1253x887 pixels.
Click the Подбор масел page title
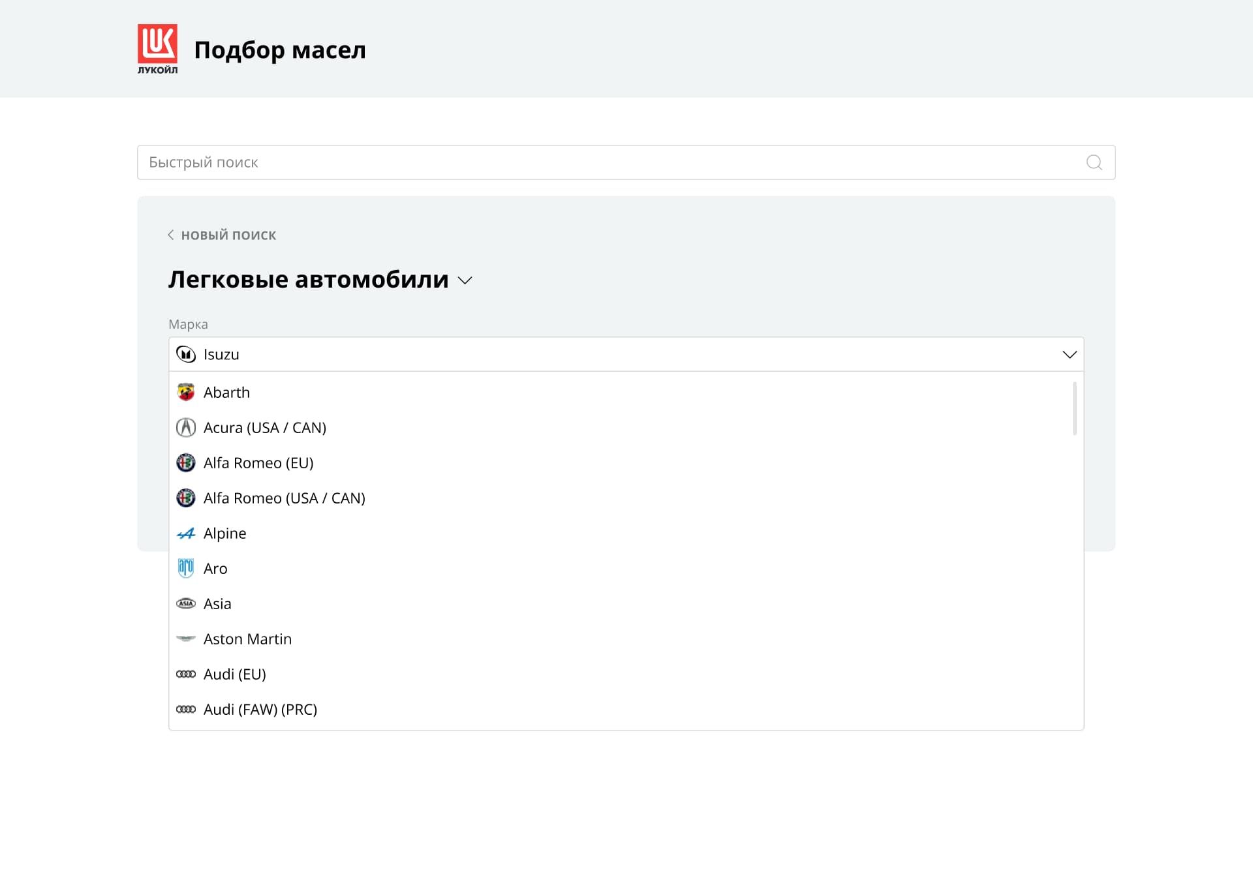[x=280, y=50]
